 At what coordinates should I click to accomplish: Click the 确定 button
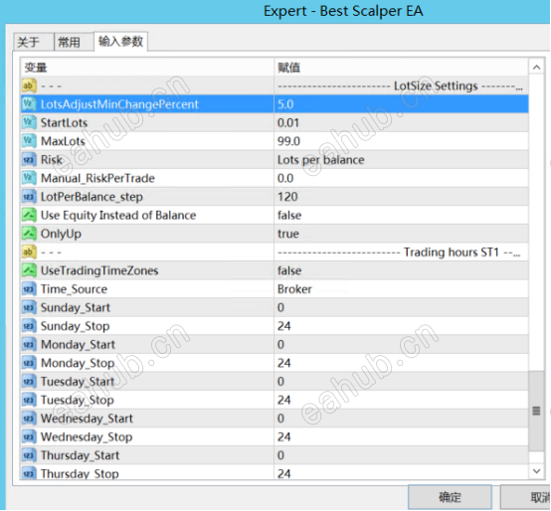click(450, 497)
